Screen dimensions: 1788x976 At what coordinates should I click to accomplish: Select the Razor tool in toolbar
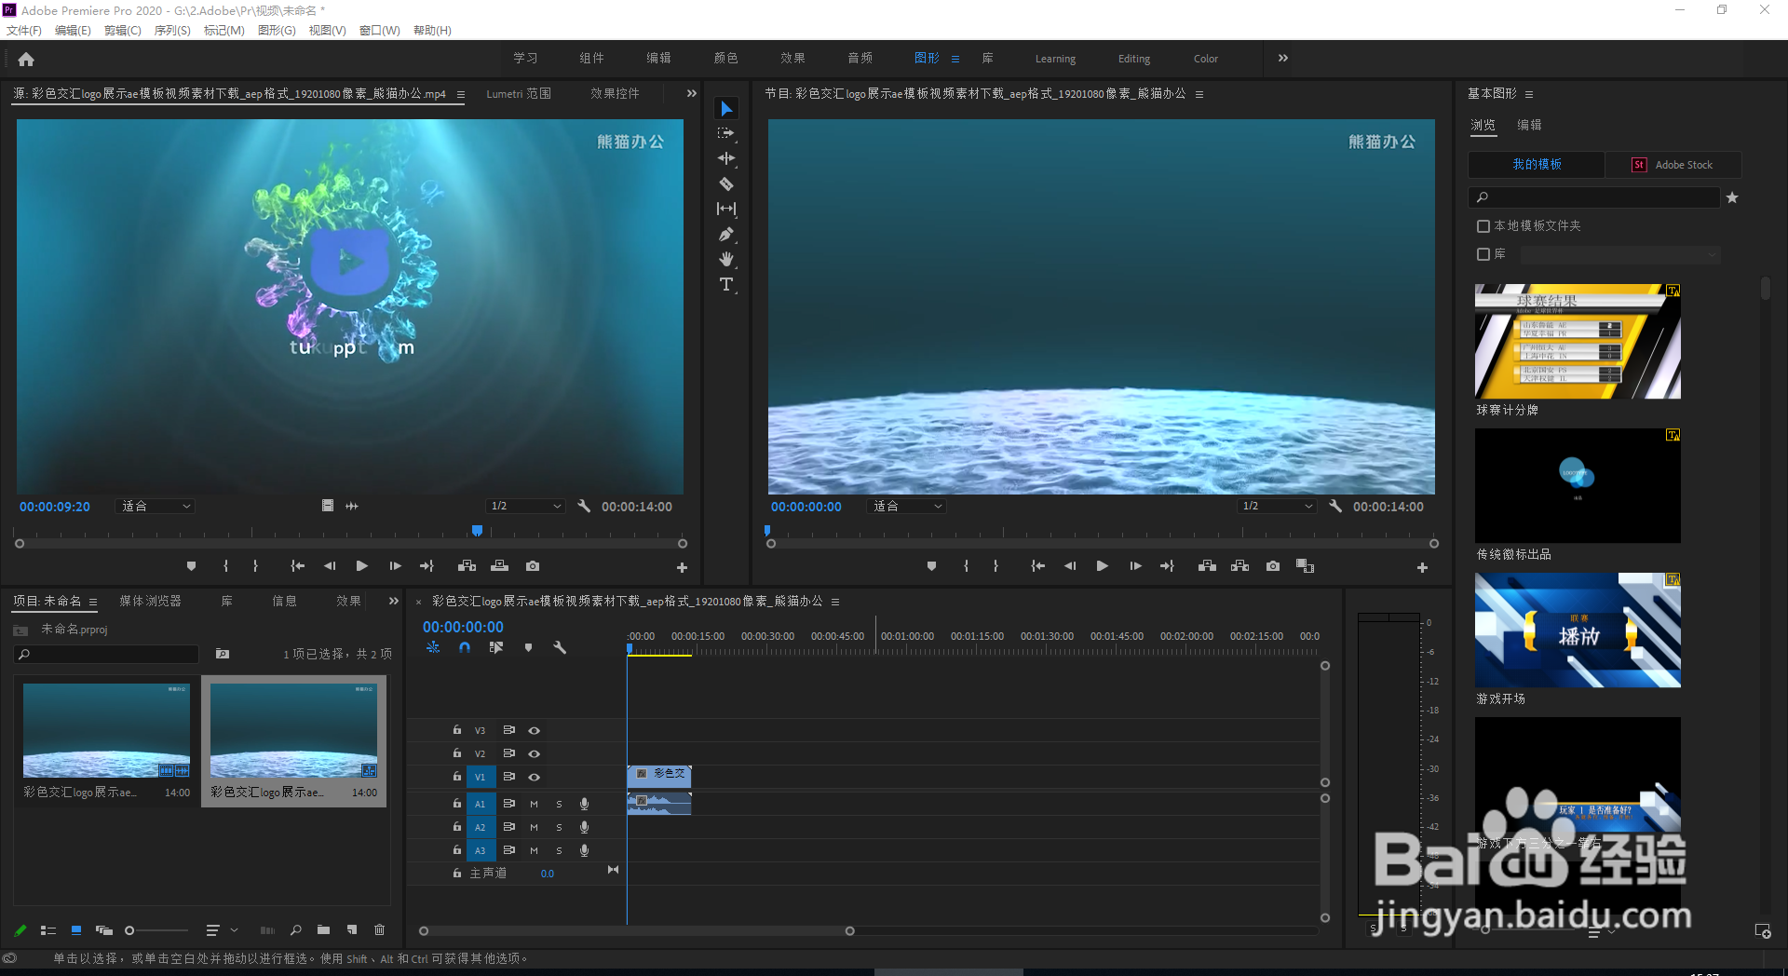pos(726,184)
